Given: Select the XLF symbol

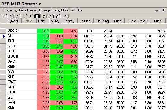Looking at the screenshot, I should 11,77.
